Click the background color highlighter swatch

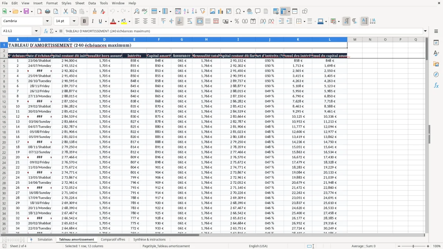[124, 21]
